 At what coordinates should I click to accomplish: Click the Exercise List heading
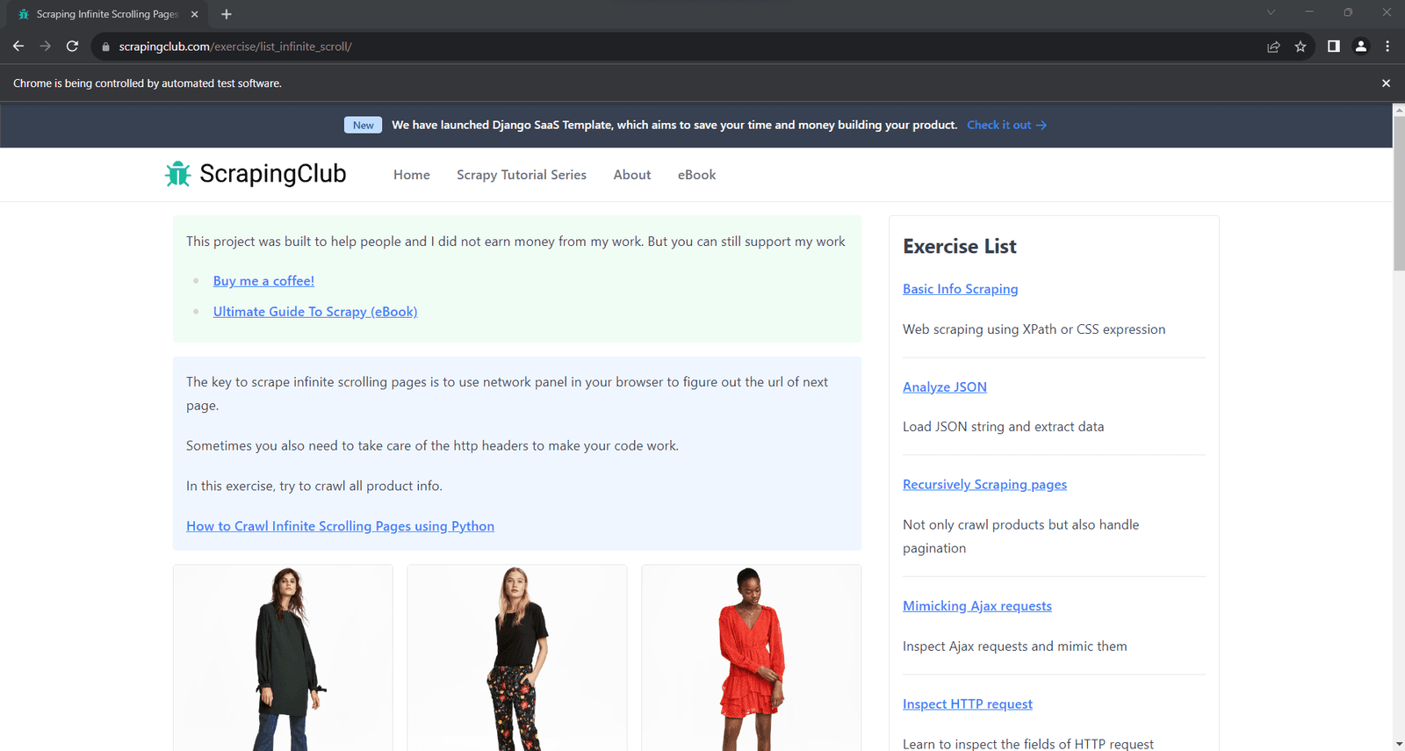click(959, 247)
